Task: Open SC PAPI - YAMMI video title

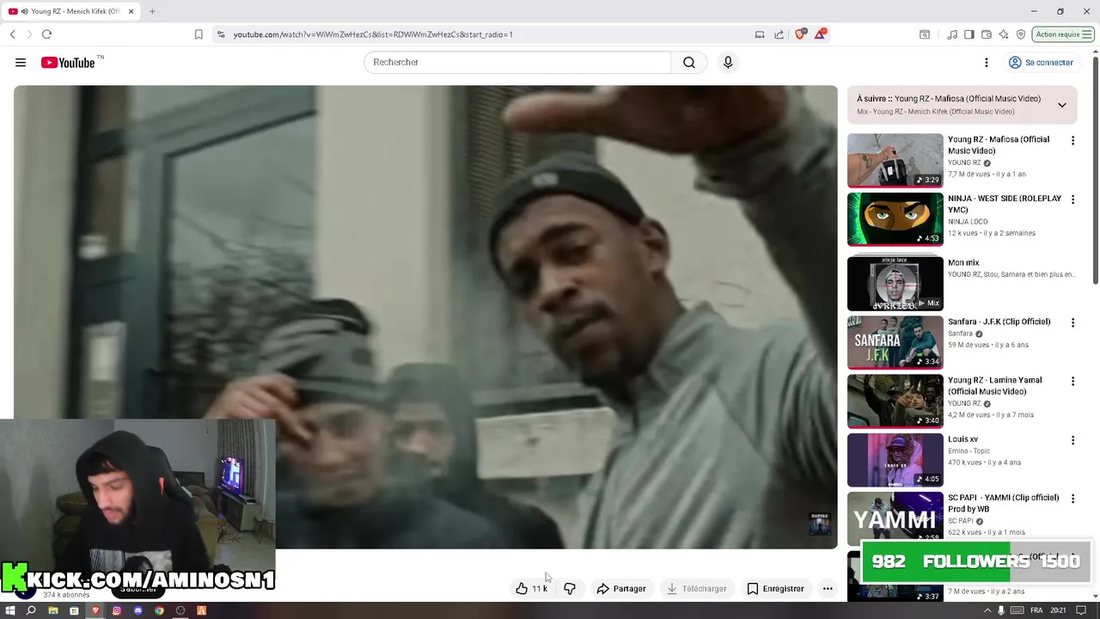Action: [1003, 503]
